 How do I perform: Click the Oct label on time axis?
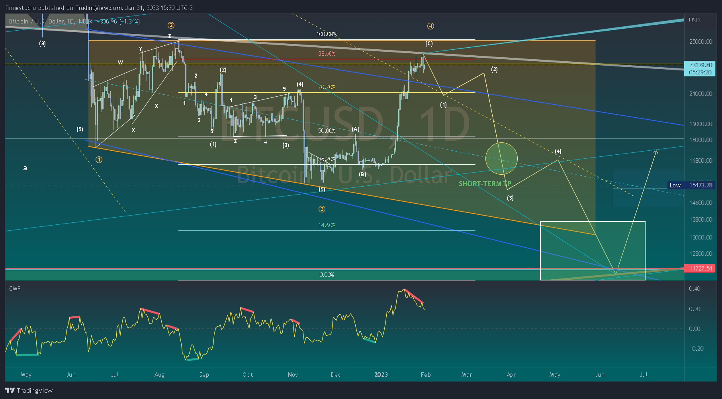coord(248,375)
